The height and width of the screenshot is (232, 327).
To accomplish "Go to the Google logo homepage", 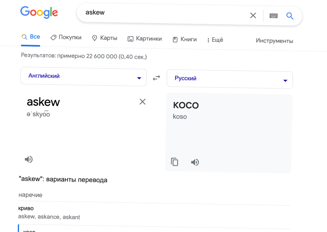I will tap(39, 12).
